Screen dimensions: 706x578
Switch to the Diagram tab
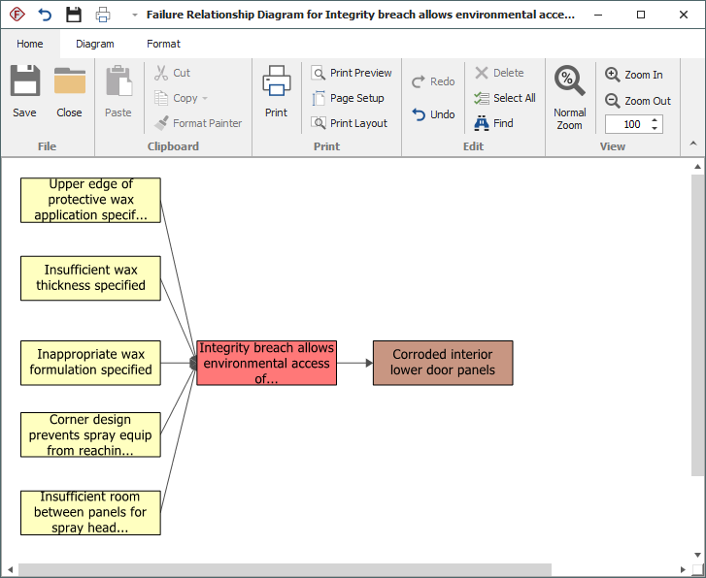pos(95,44)
